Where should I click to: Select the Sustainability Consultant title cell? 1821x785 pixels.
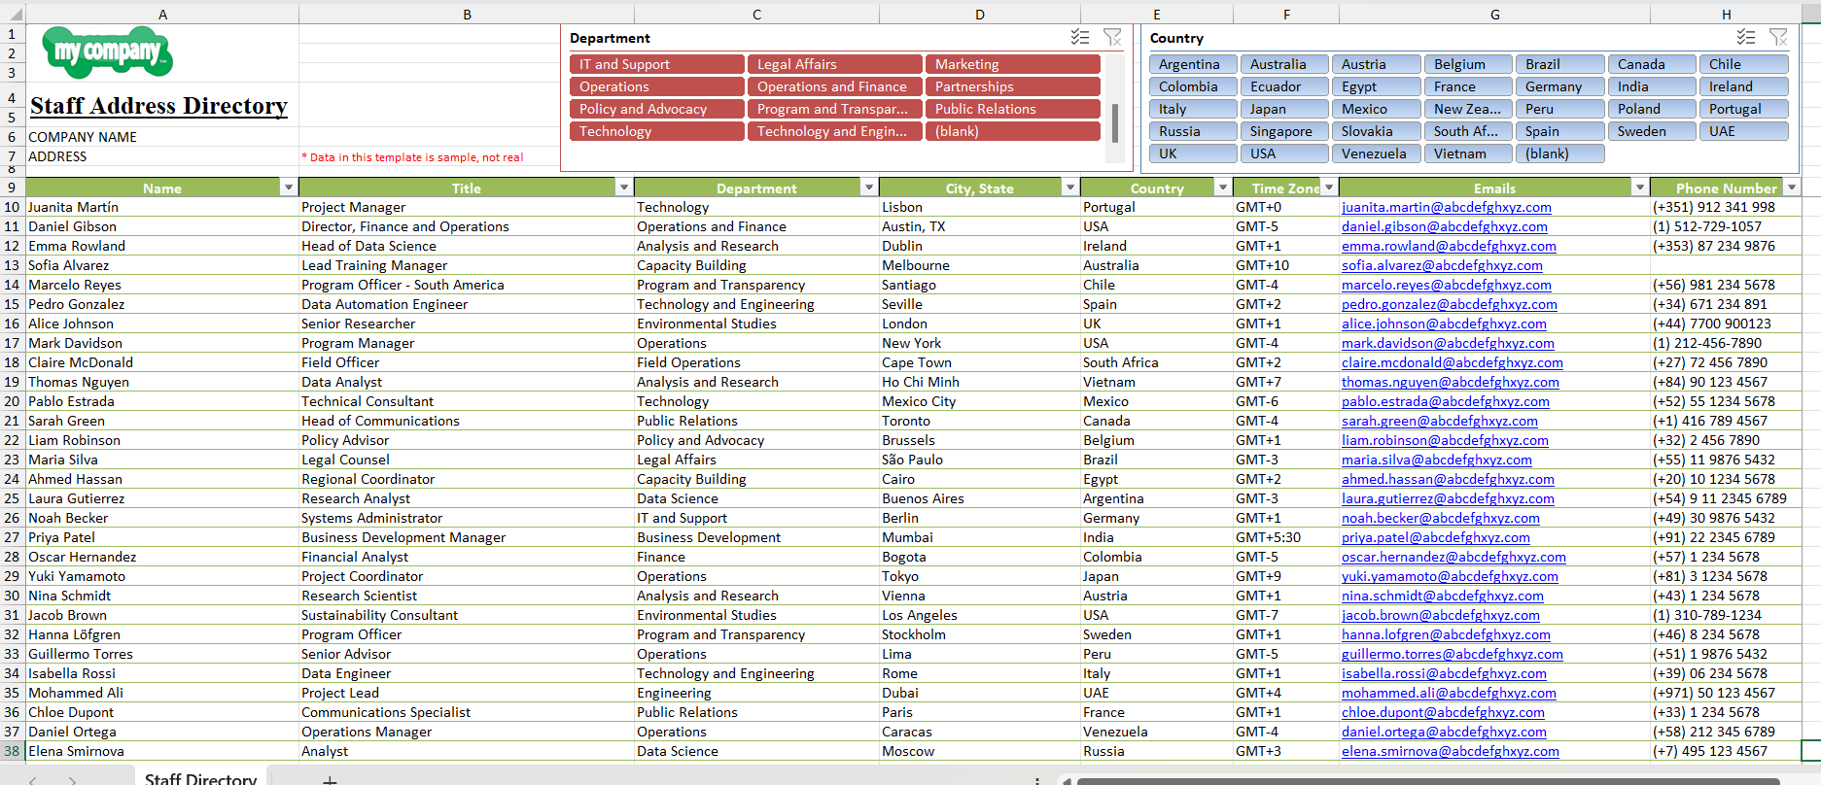pos(467,615)
